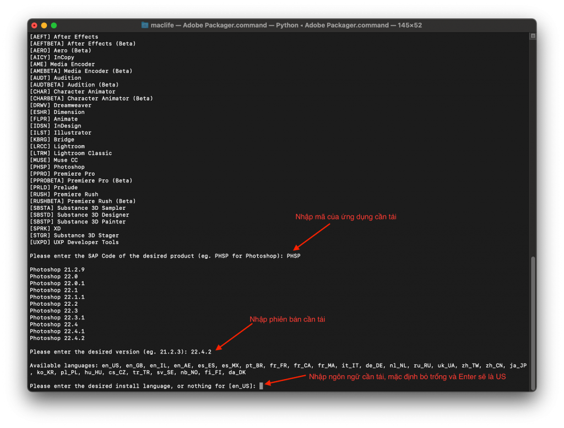Close the Adobe Packager terminal window
This screenshot has height=428, width=564.
(x=34, y=25)
